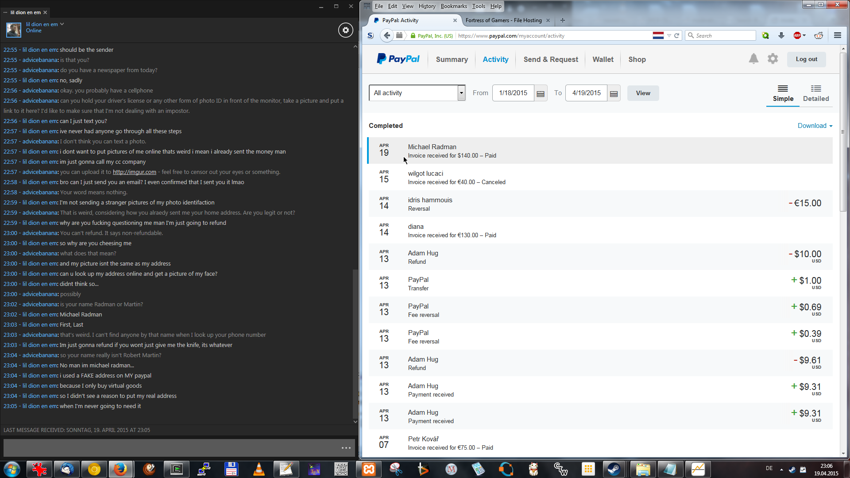Open PayPal notifications bell

click(753, 59)
